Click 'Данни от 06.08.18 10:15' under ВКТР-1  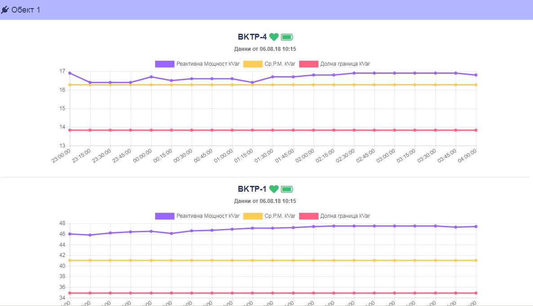coord(265,201)
